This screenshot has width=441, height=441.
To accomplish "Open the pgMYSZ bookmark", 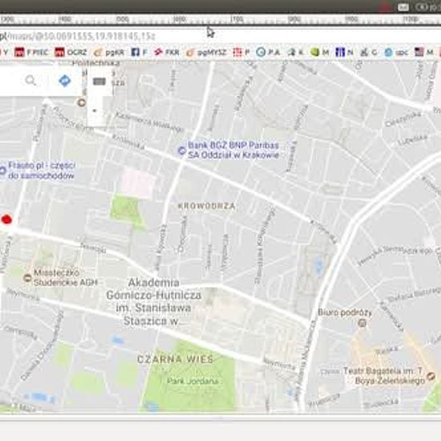I will coord(206,52).
